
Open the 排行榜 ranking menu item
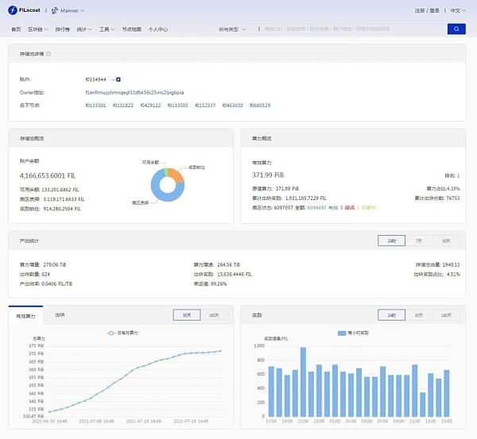click(x=62, y=29)
